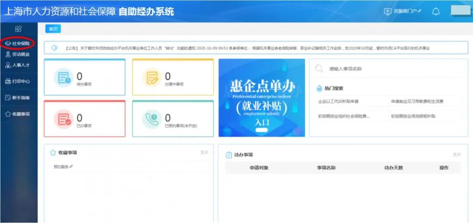Click the search magnifier icon
473x223 pixels.
tap(319, 69)
